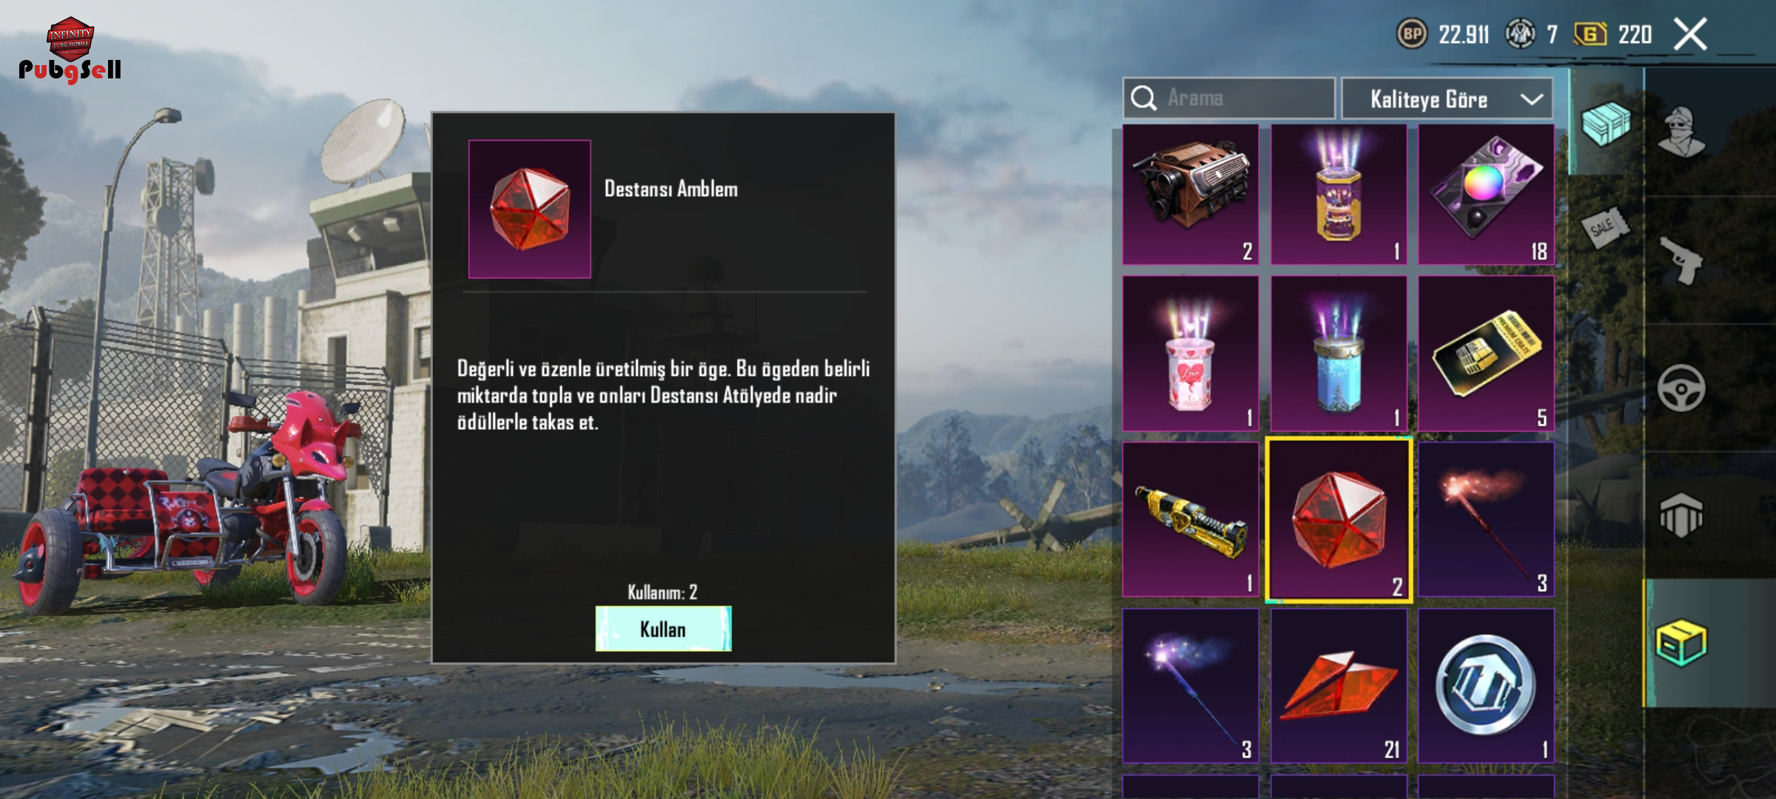Select the engine item in inventory
The height and width of the screenshot is (799, 1776).
click(1191, 194)
